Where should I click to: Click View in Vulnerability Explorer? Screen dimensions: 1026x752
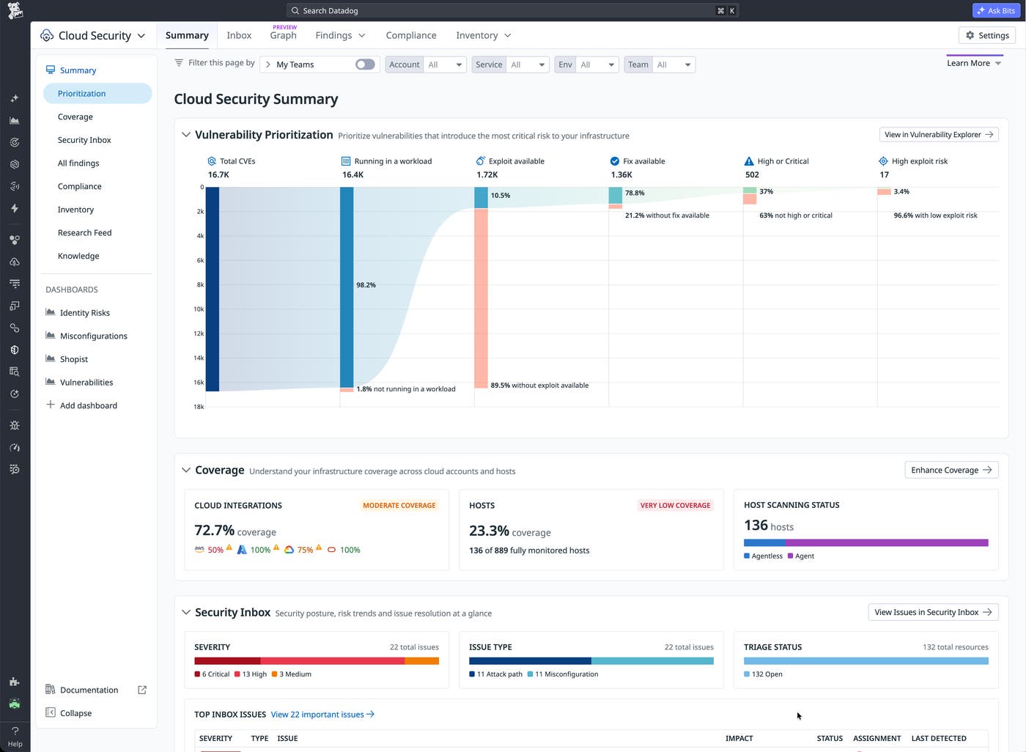pos(939,135)
